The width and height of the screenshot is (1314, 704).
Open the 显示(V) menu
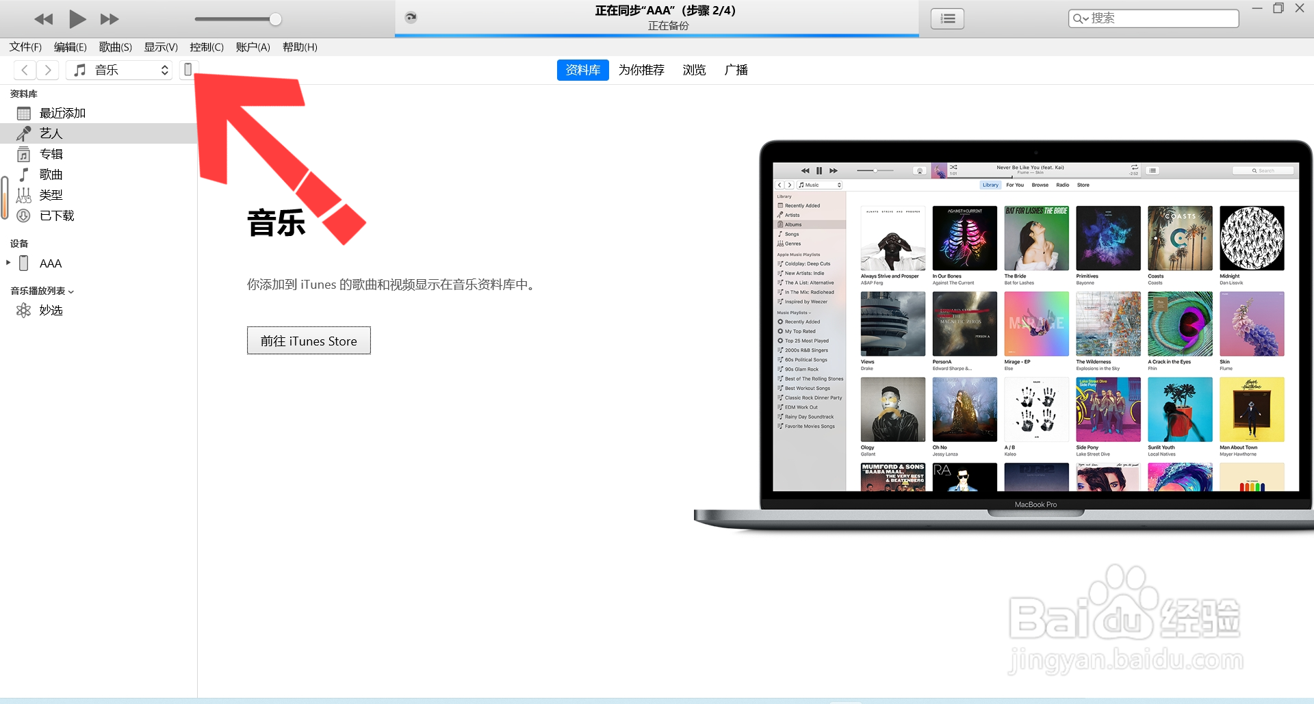click(161, 47)
